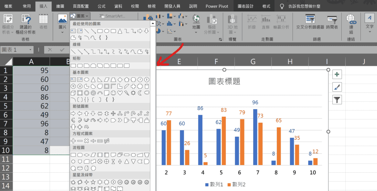
Task: Click the shapes list scroll-up arrow
Action: pos(153,23)
